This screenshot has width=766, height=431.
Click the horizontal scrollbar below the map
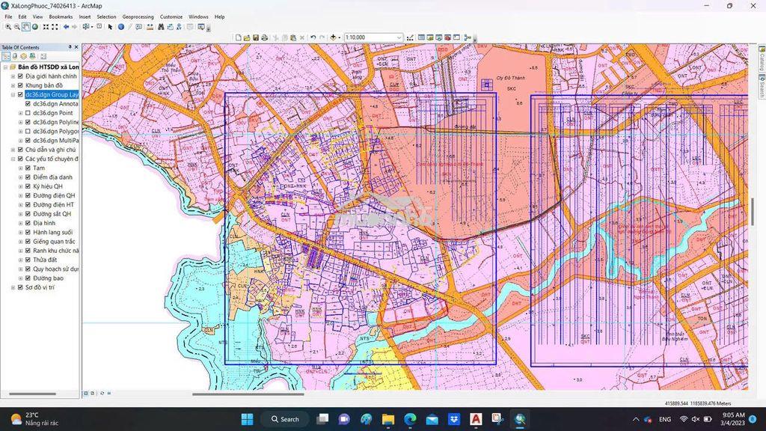pyautogui.click(x=248, y=394)
